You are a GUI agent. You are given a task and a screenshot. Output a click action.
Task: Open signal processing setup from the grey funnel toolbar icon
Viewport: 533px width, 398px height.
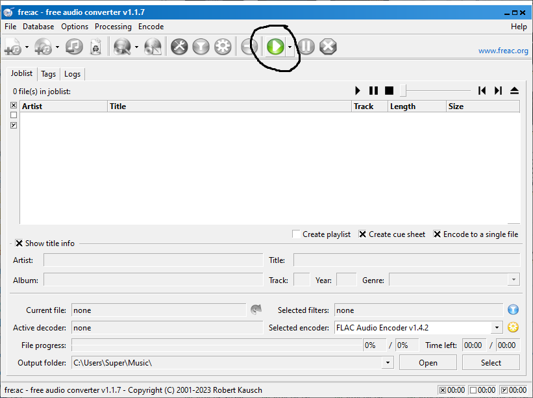click(x=201, y=47)
